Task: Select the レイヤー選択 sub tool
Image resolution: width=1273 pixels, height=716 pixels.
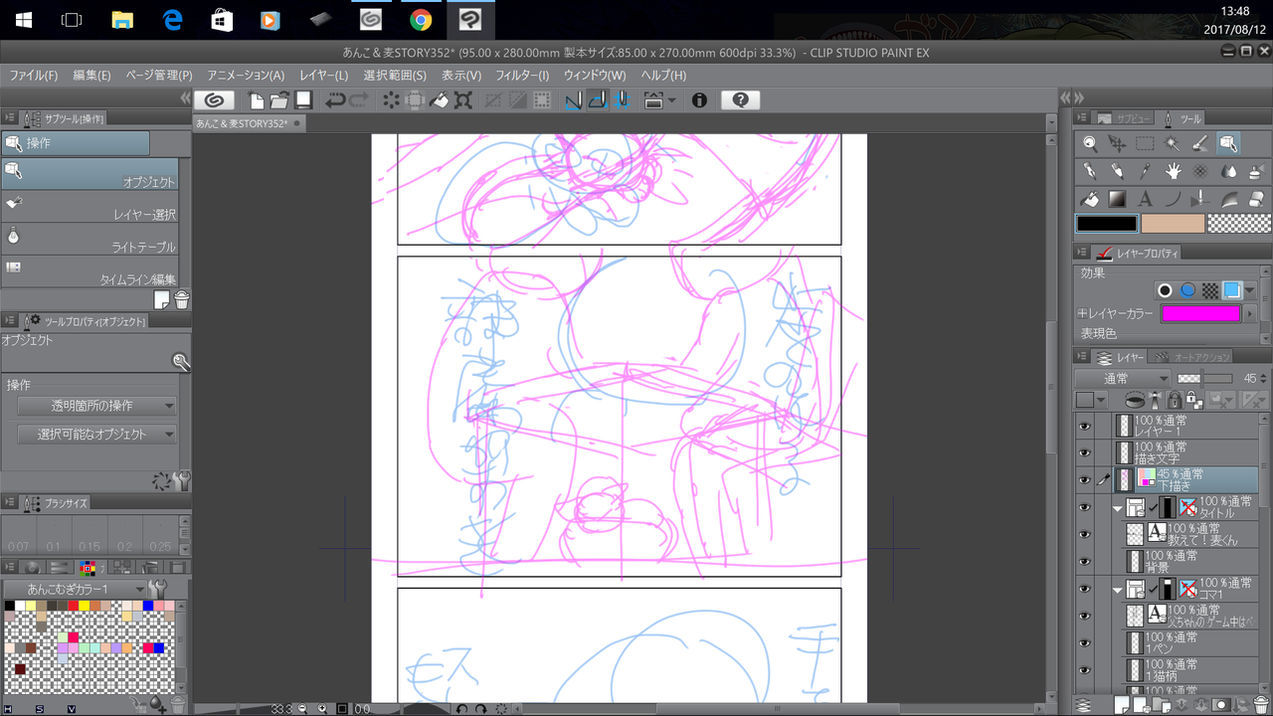Action: [91, 207]
